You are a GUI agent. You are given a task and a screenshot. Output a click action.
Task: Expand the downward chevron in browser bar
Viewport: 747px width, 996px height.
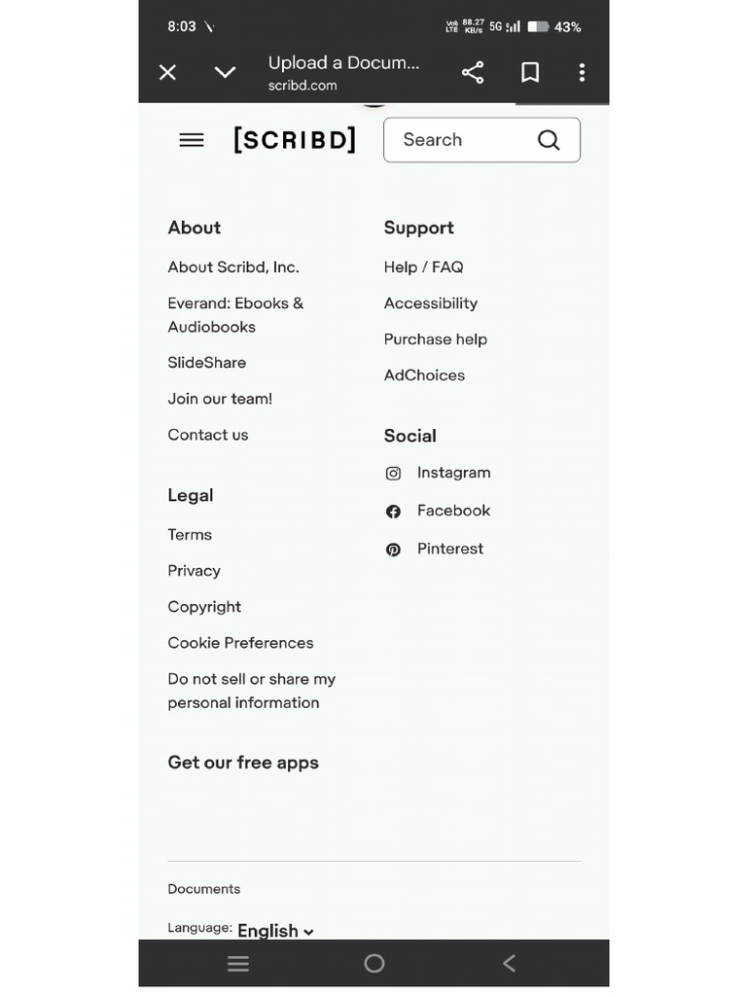[x=225, y=73]
